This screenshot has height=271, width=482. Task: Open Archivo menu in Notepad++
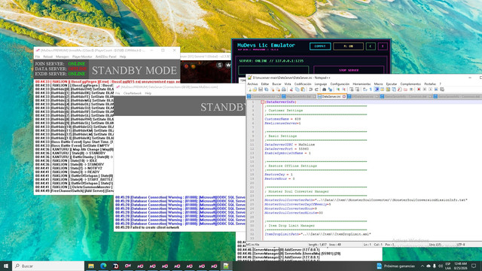(253, 84)
